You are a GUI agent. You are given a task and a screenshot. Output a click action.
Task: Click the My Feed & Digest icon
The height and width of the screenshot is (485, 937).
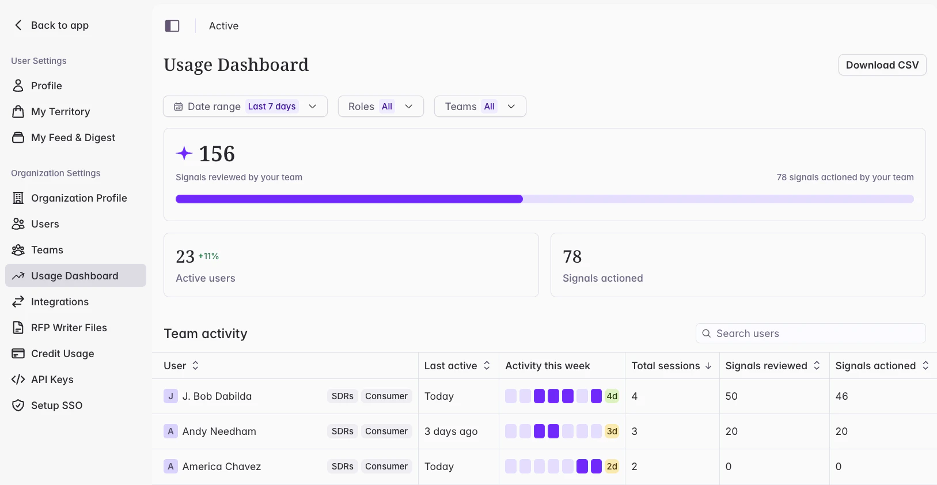pos(18,137)
